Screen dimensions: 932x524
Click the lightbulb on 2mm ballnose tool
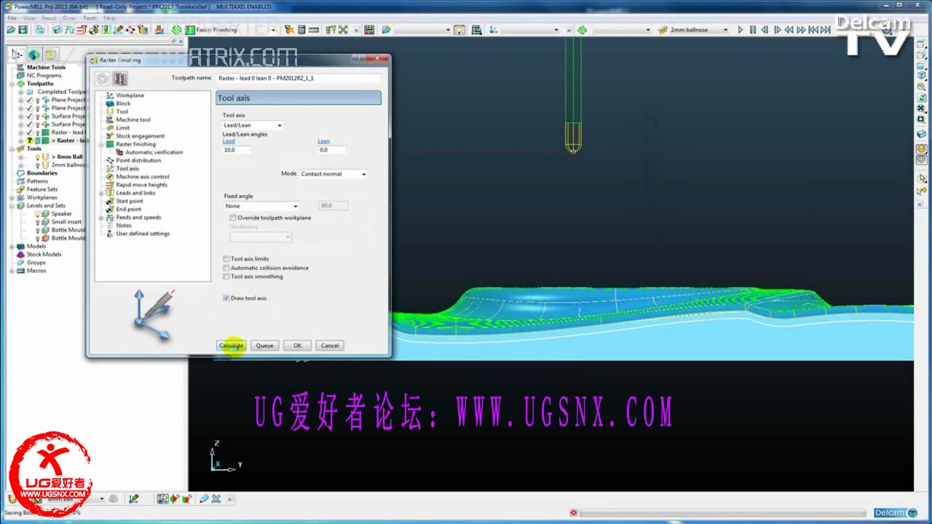pyautogui.click(x=37, y=165)
